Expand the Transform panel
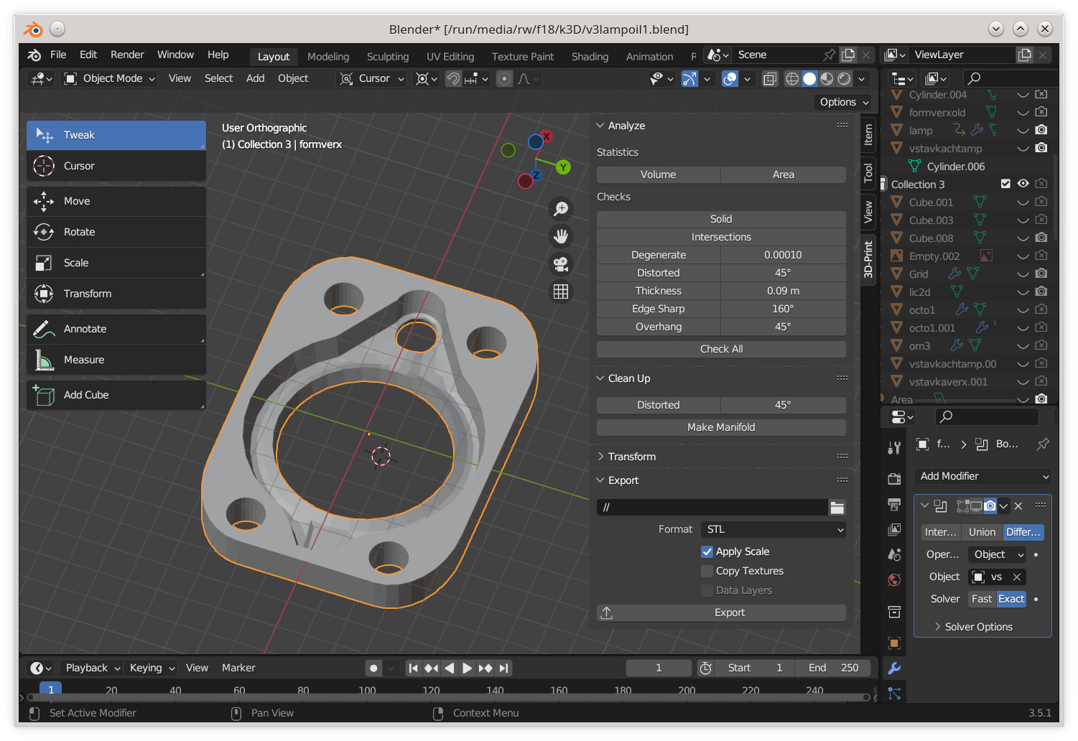 pyautogui.click(x=631, y=457)
